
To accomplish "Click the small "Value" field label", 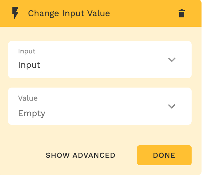I will pos(28,98).
